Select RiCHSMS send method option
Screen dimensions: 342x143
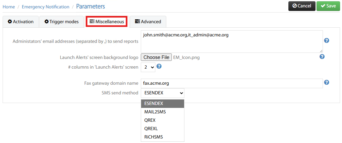coord(154,137)
